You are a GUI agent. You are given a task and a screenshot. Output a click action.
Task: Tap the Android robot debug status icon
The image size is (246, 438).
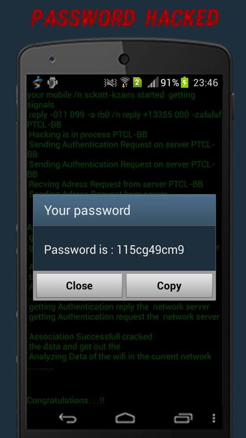(52, 83)
